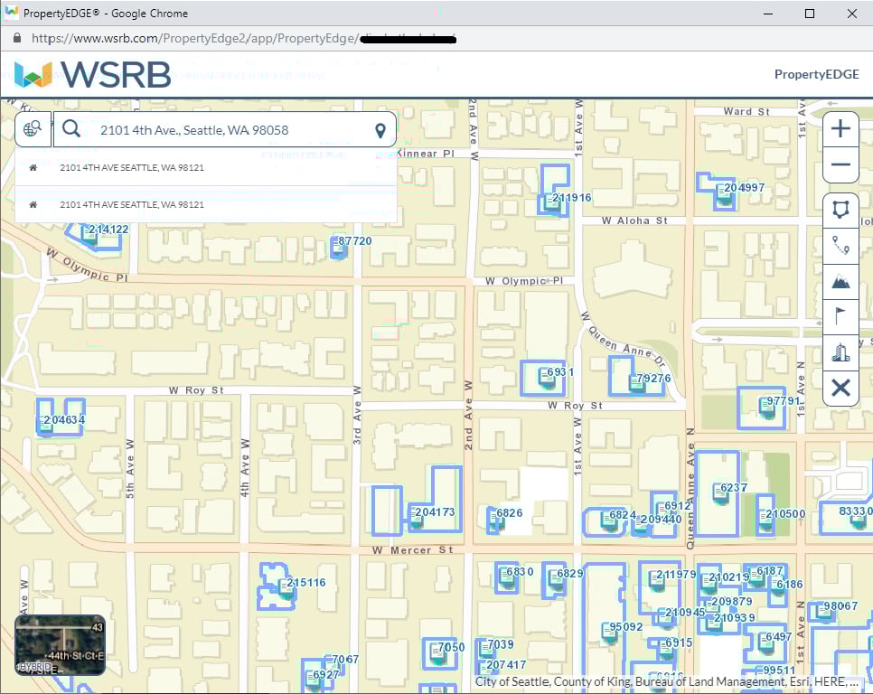The image size is (873, 694).
Task: Select the terrain elevation tool
Action: (840, 281)
